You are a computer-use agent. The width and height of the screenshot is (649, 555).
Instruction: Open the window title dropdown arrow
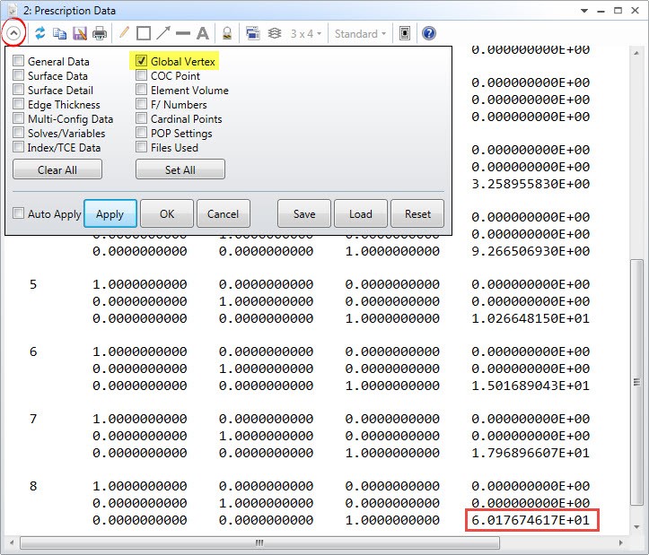click(584, 11)
